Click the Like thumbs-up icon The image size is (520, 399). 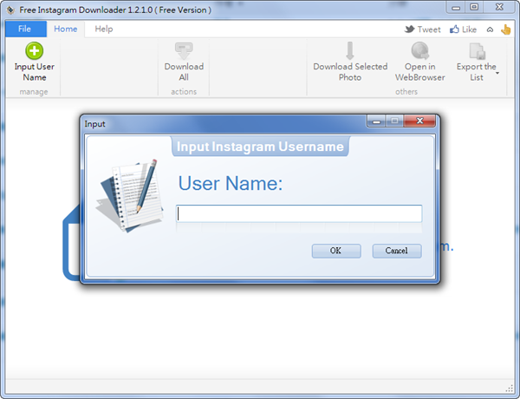tap(454, 29)
